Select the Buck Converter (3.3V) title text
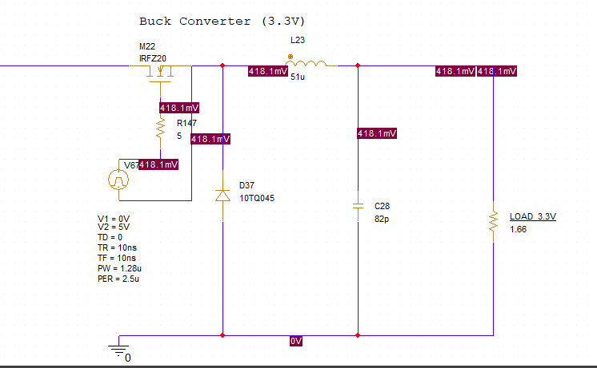This screenshot has height=368, width=597. point(222,22)
